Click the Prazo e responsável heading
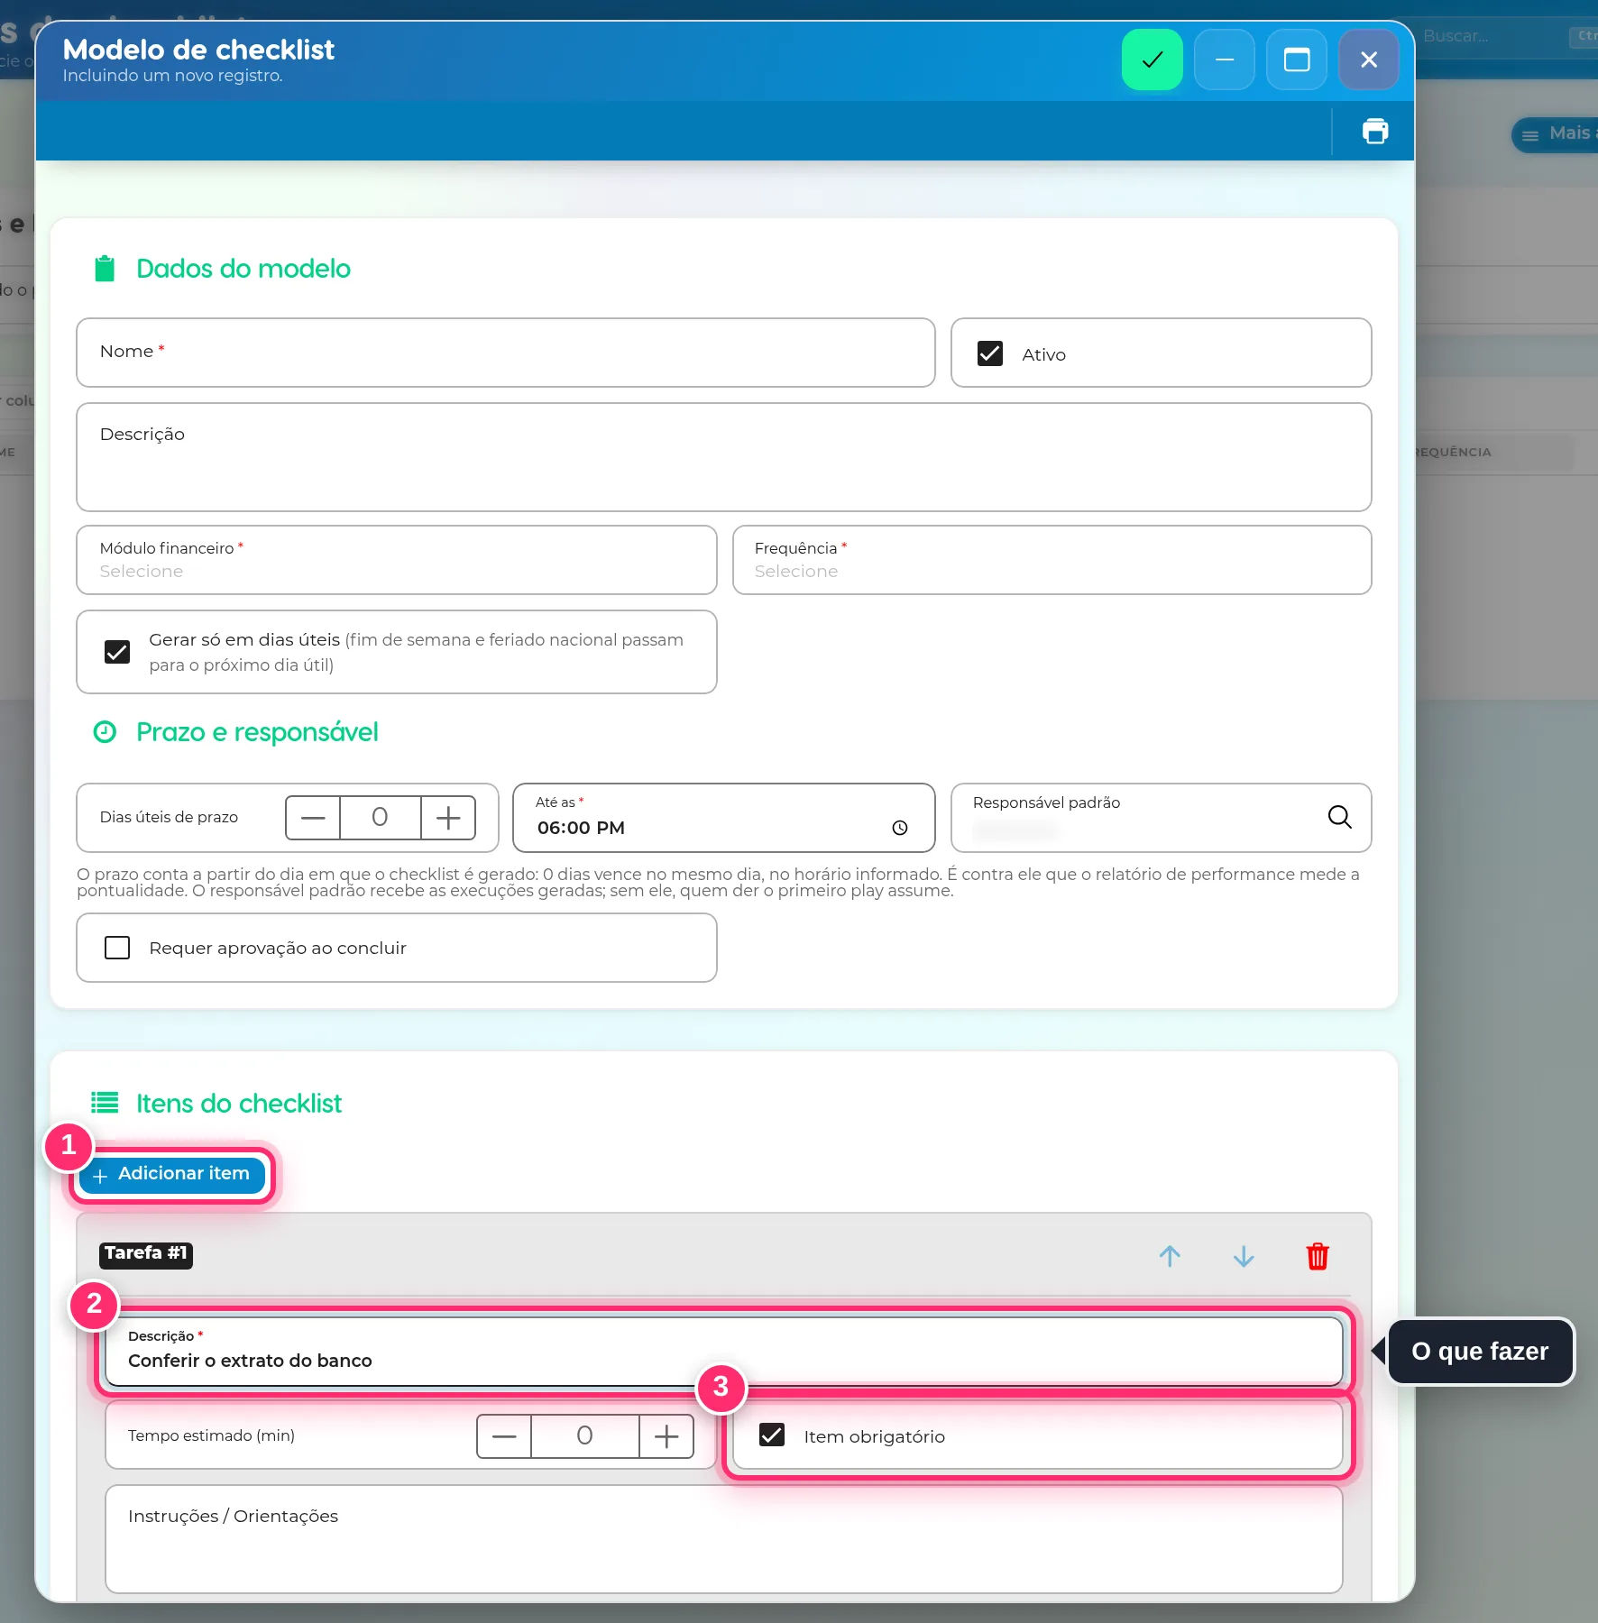Screen dimensions: 1598x1623 click(x=257, y=732)
